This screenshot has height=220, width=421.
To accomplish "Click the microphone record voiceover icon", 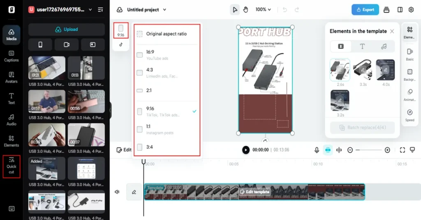I will 317,150.
